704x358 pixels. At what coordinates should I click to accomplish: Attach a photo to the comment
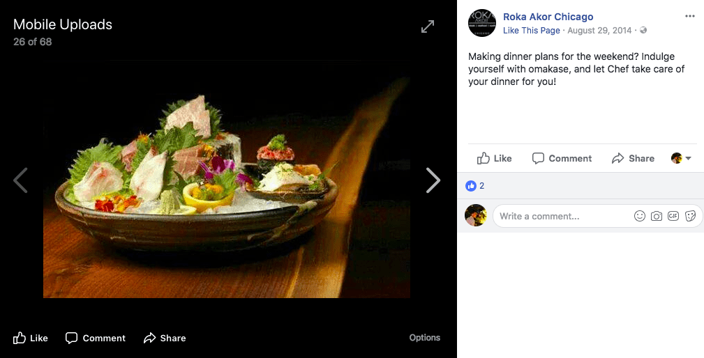pos(657,216)
